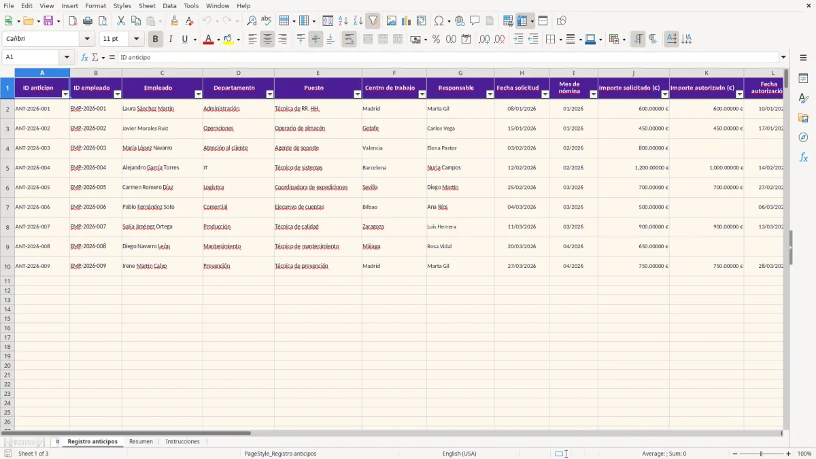Image resolution: width=816 pixels, height=459 pixels.
Task: Click the Draw Shapes icon
Action: (562, 21)
